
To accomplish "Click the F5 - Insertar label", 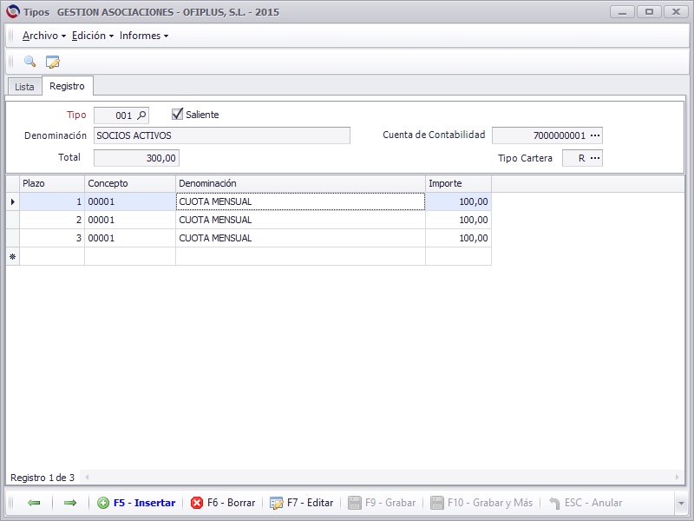I will click(145, 503).
